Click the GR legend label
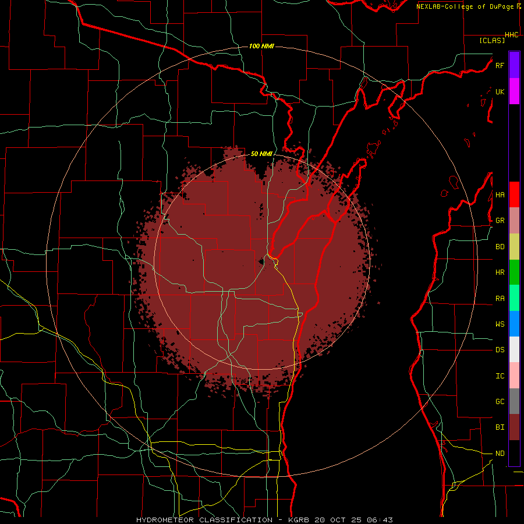 coord(500,221)
